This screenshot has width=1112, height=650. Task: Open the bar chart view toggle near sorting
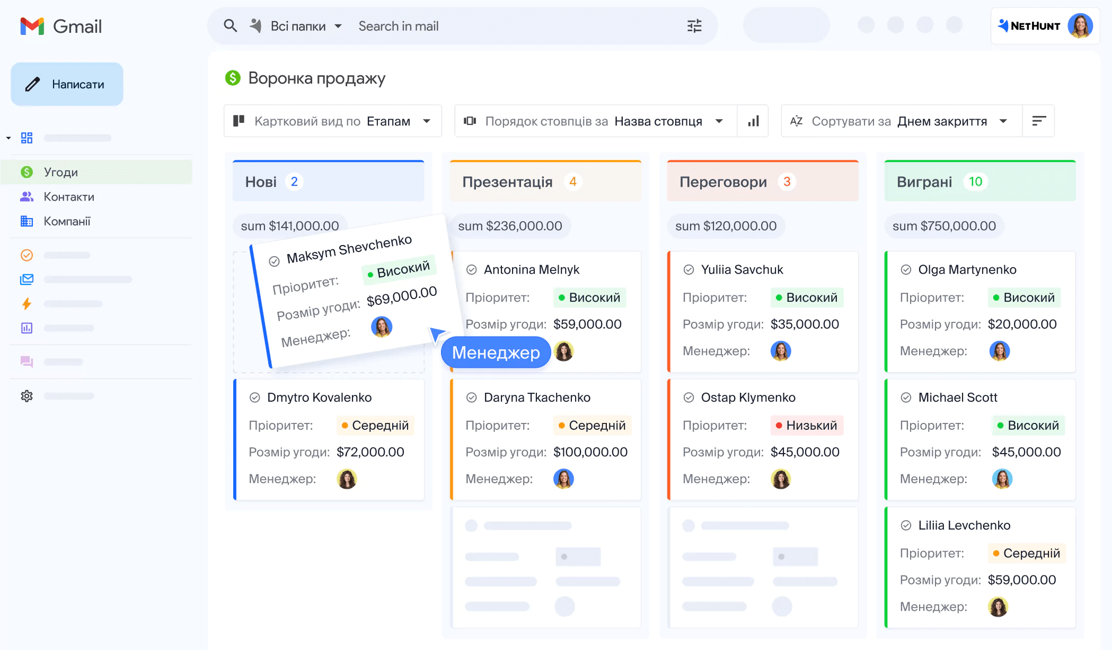[x=753, y=121]
